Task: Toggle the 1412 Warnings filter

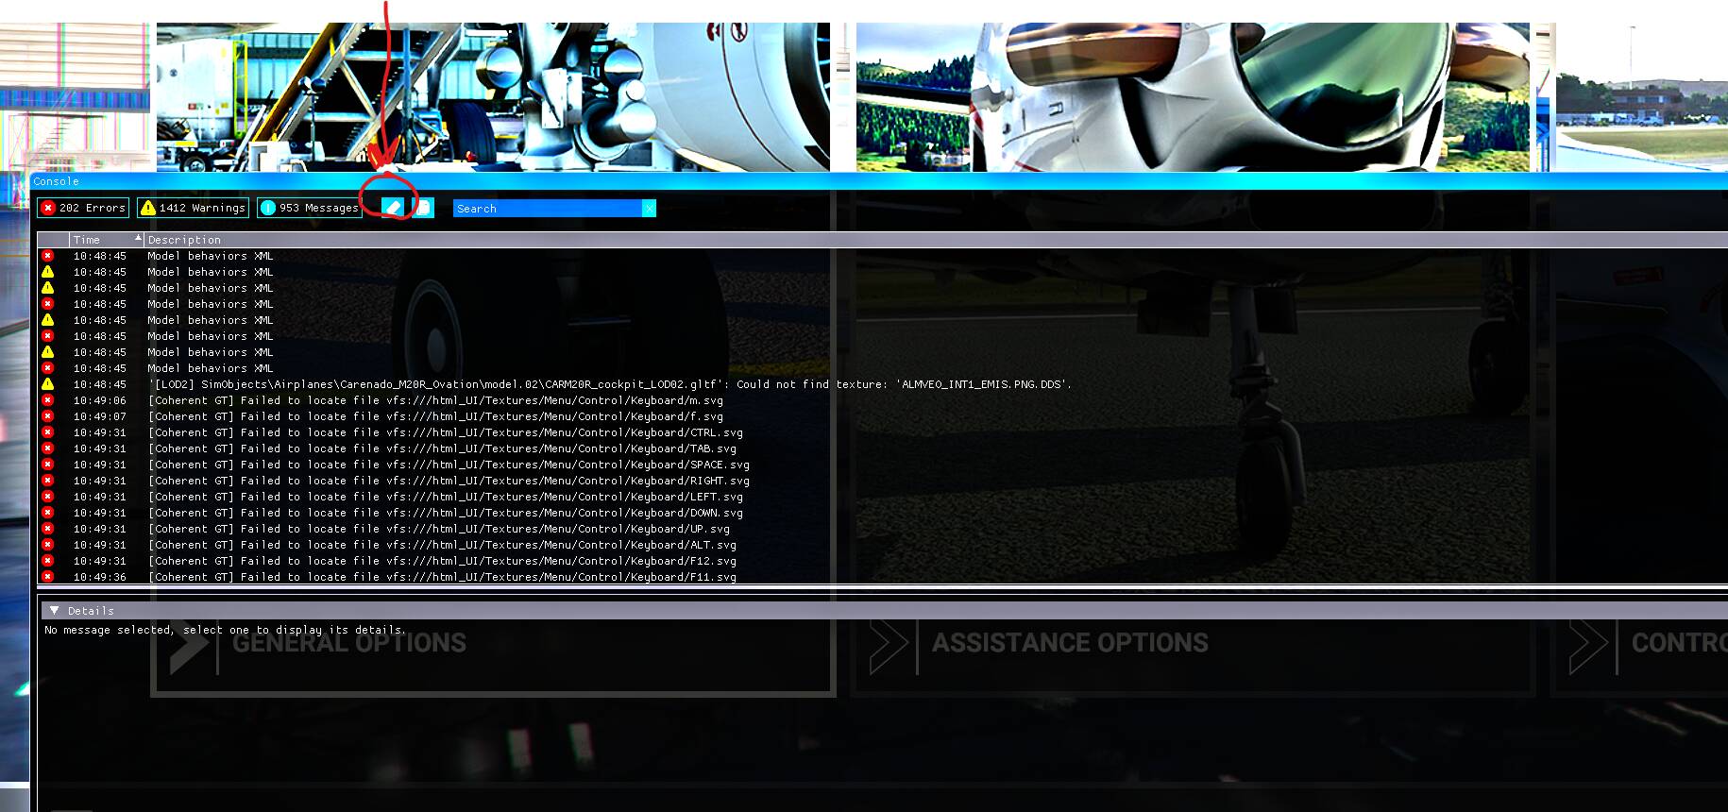Action: (x=193, y=208)
